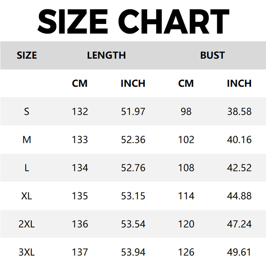Select the 38.58 bust inch value

pos(239,111)
